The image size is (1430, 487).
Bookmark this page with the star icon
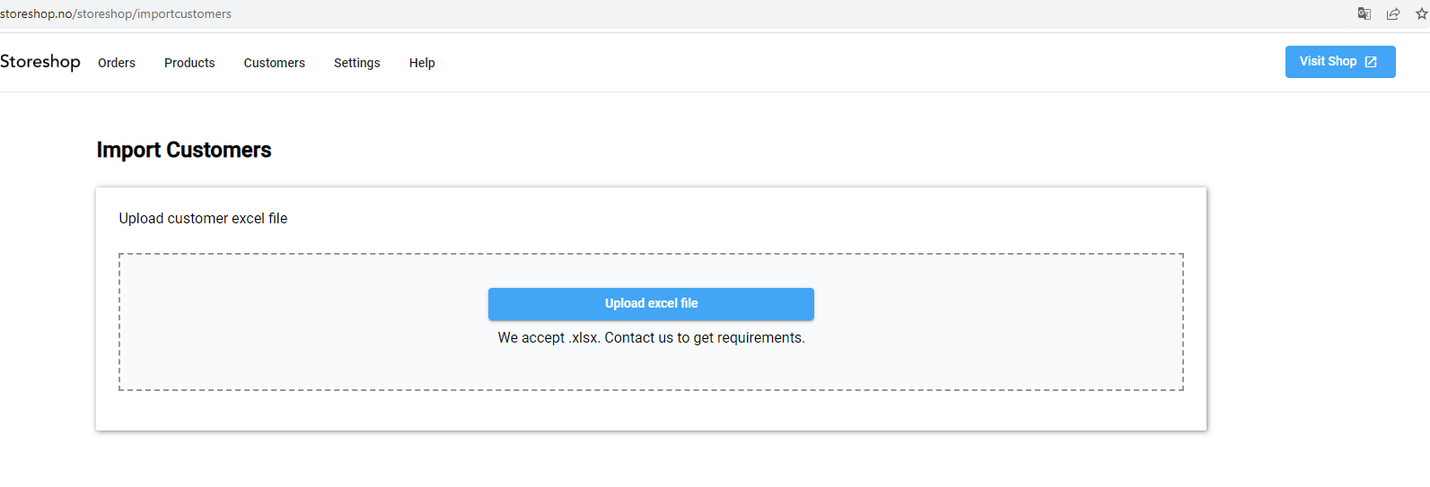coord(1422,13)
